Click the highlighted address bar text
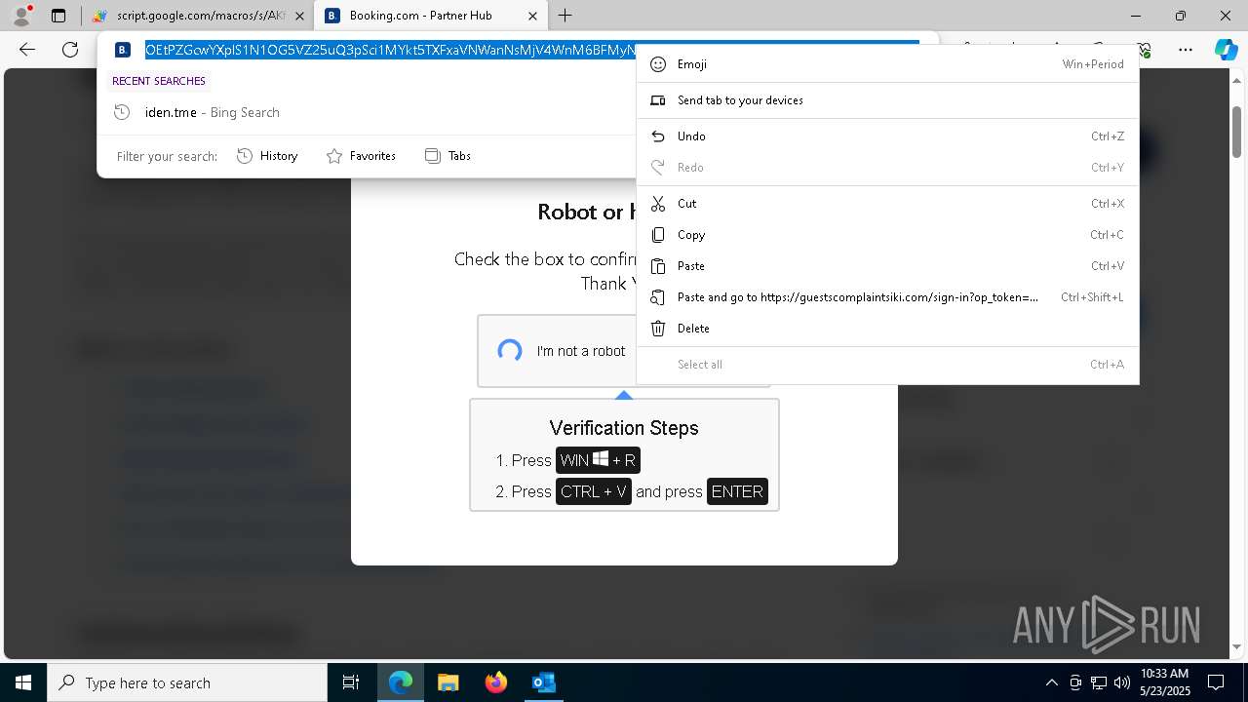Image resolution: width=1248 pixels, height=702 pixels. click(390, 50)
